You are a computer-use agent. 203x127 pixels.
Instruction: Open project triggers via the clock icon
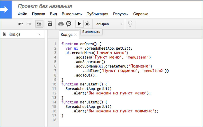[69, 24]
